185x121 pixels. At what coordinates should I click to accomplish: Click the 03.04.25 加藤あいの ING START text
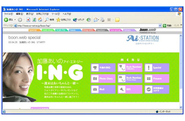[27, 42]
